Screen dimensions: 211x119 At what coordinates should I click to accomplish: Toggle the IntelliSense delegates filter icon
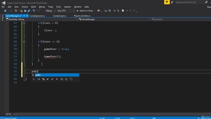[57, 79]
